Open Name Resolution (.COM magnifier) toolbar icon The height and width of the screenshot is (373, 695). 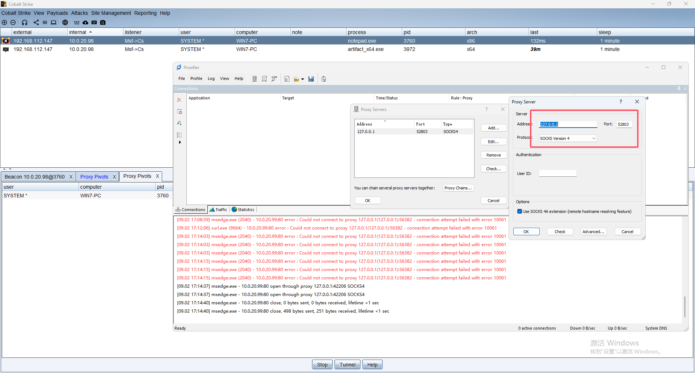[x=274, y=79]
